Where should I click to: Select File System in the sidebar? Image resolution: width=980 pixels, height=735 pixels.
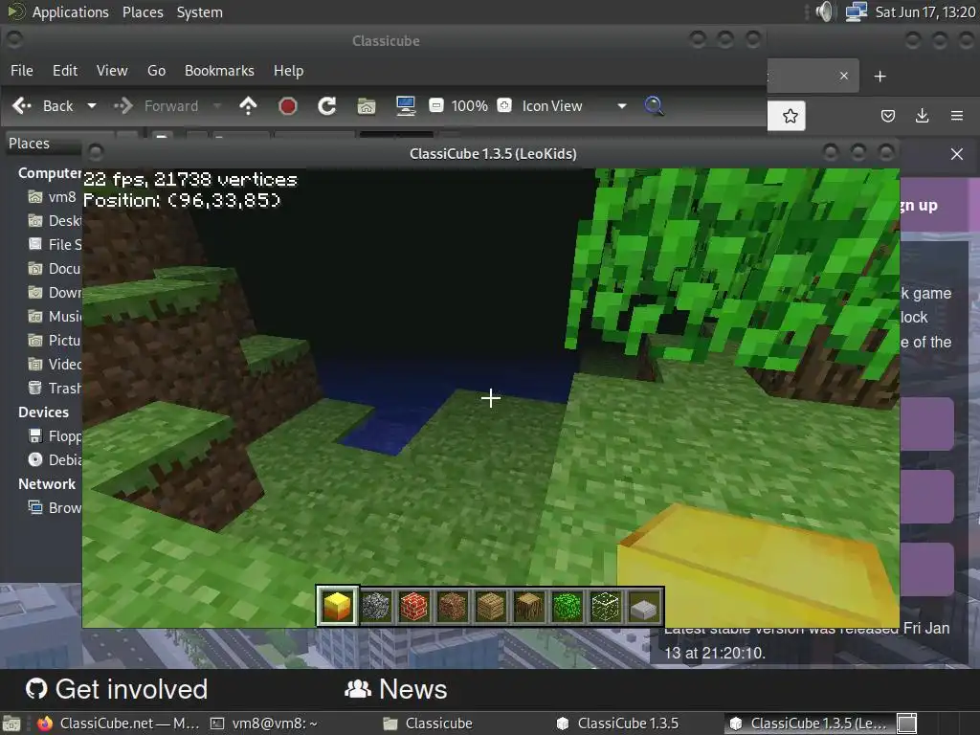(x=54, y=244)
